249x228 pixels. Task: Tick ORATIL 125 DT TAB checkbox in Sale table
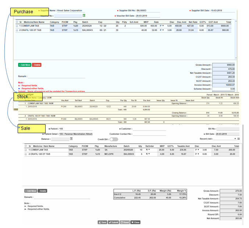click(26, 154)
